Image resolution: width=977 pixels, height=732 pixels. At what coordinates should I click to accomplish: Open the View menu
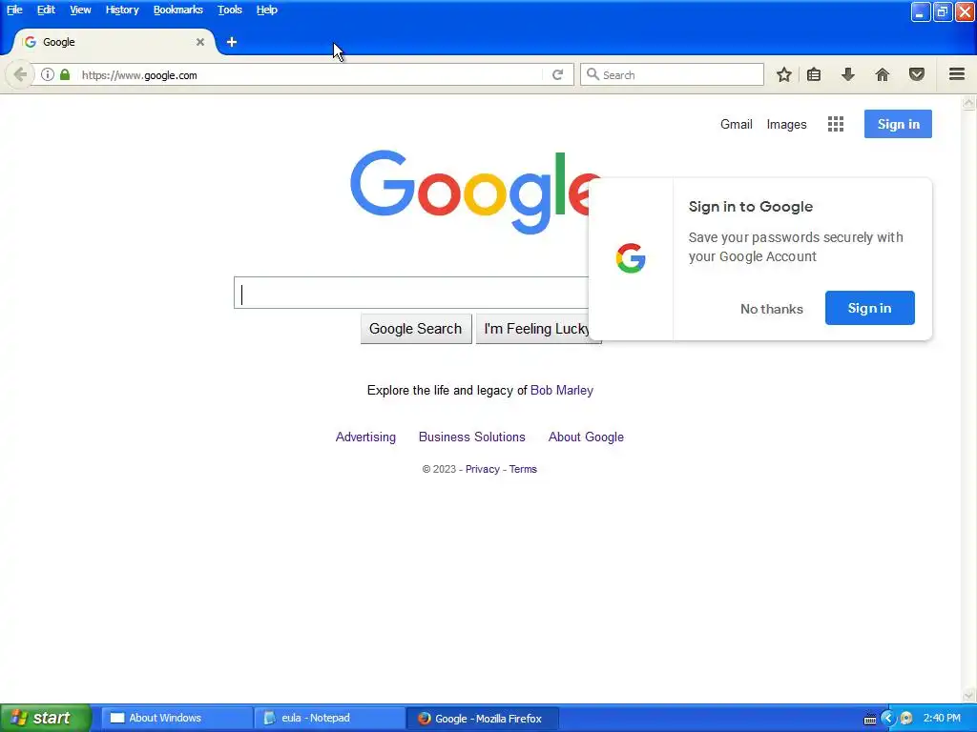pyautogui.click(x=80, y=10)
